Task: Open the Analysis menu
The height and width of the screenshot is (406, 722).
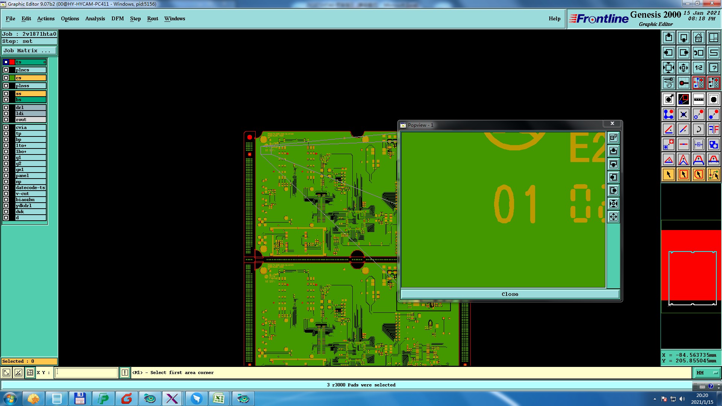Action: [x=95, y=18]
